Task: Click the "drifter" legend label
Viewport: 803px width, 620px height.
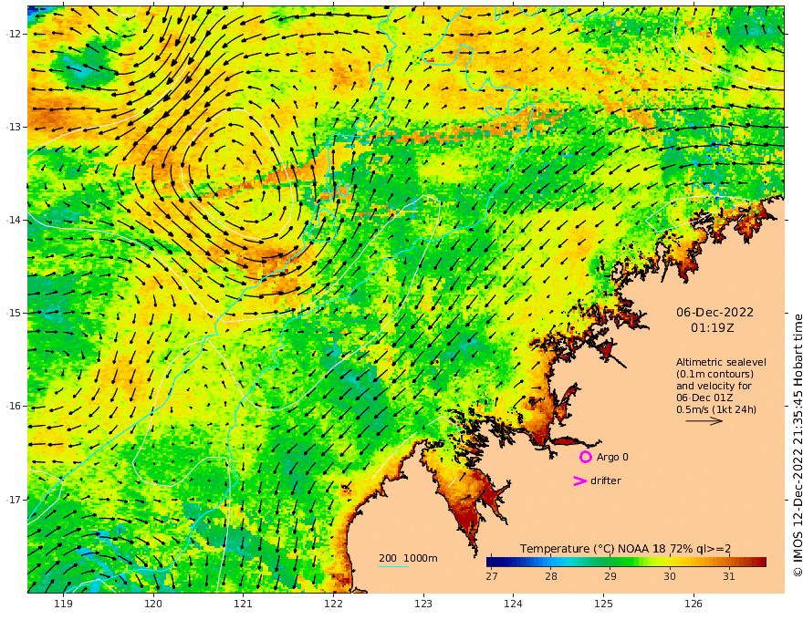Action: pyautogui.click(x=606, y=480)
